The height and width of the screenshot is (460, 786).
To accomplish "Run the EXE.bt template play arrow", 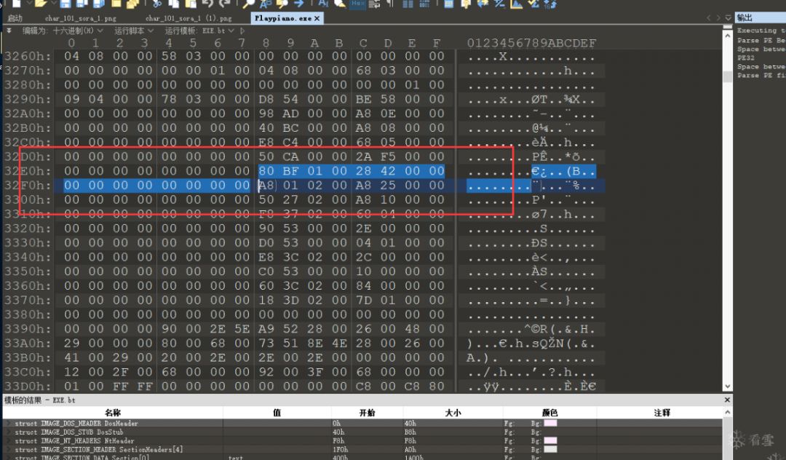I will tap(242, 31).
